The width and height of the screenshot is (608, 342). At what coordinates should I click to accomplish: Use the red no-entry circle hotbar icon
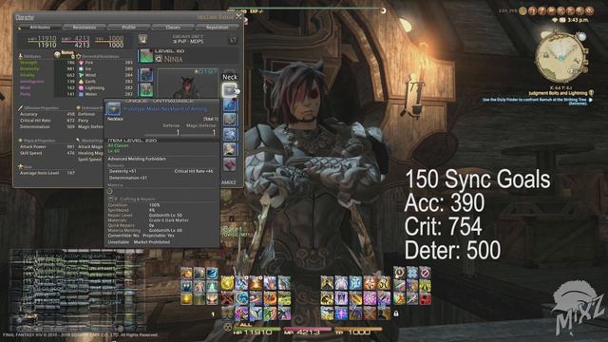click(425, 273)
